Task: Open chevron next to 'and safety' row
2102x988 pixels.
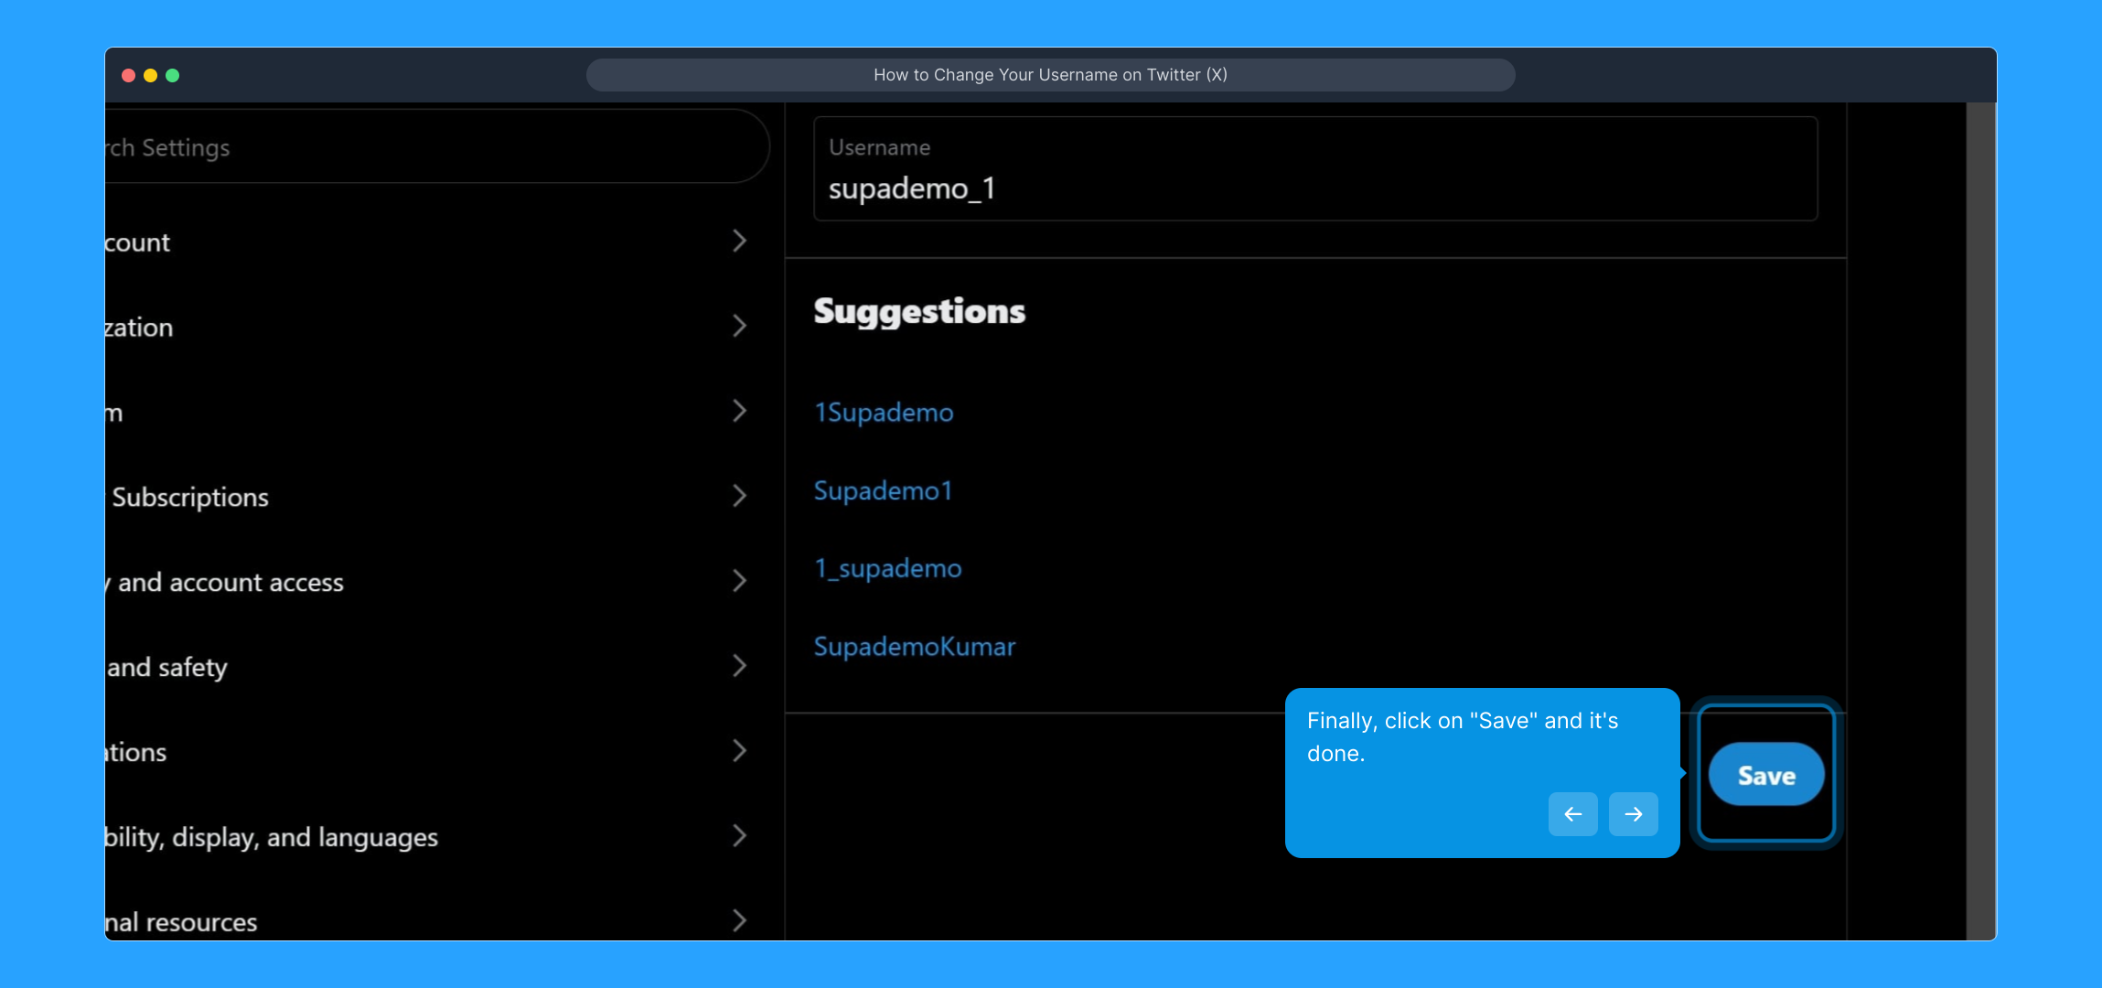Action: pos(739,666)
